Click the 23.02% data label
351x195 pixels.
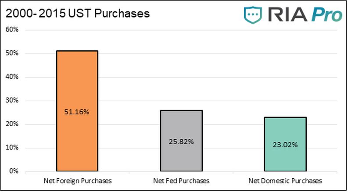click(285, 145)
